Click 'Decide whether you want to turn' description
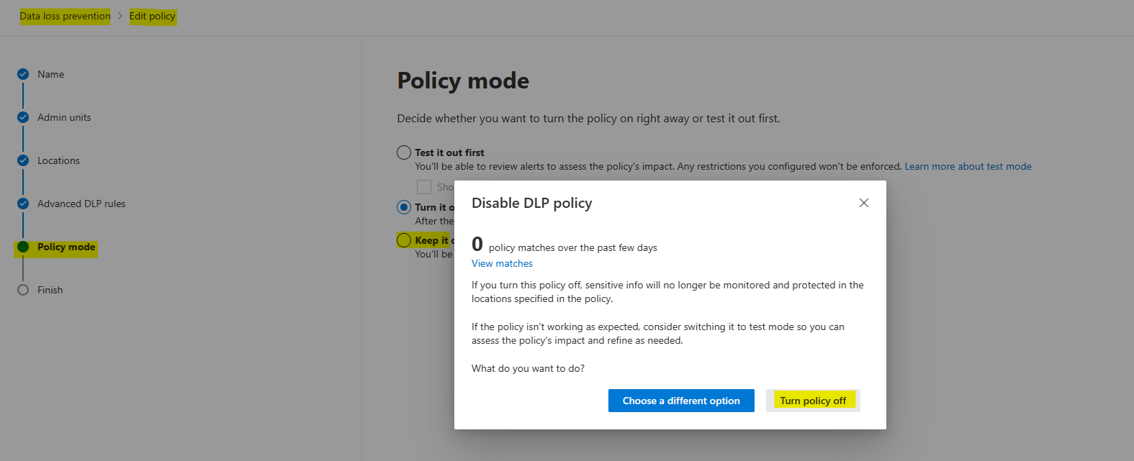This screenshot has width=1134, height=461. (x=588, y=118)
